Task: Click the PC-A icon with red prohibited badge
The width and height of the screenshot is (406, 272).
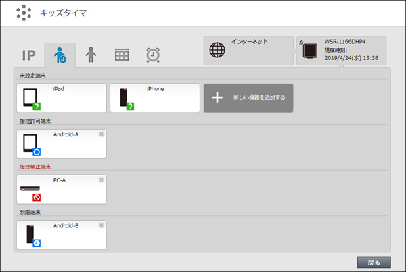Action: tap(30, 192)
